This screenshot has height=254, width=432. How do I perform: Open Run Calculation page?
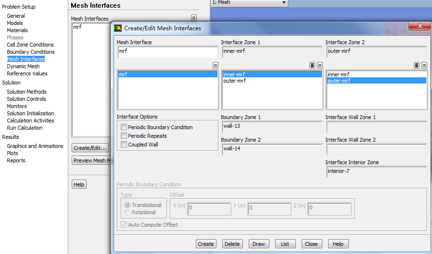click(x=25, y=128)
